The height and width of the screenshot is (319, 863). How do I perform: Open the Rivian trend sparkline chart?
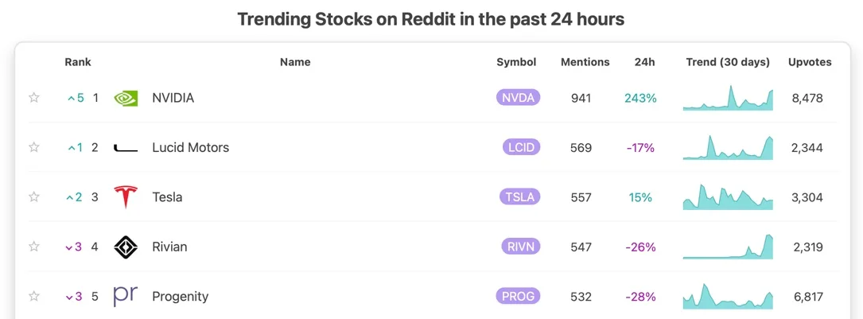(728, 247)
